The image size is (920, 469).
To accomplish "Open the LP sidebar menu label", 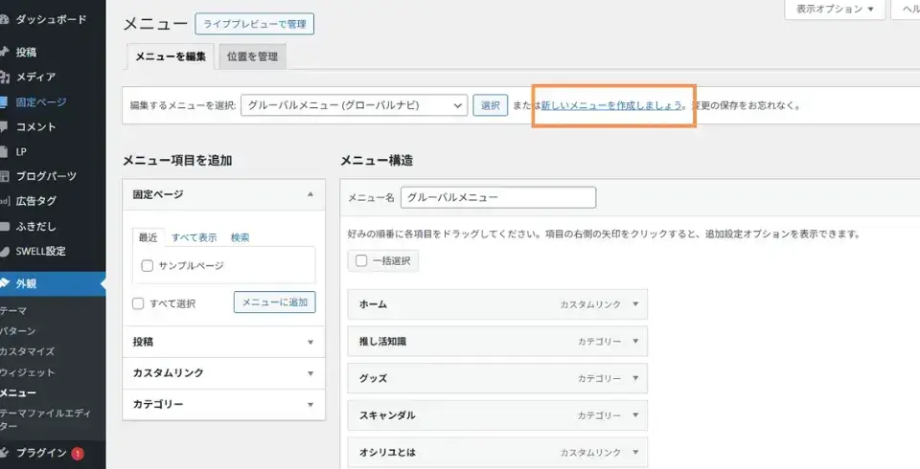I will pyautogui.click(x=21, y=152).
